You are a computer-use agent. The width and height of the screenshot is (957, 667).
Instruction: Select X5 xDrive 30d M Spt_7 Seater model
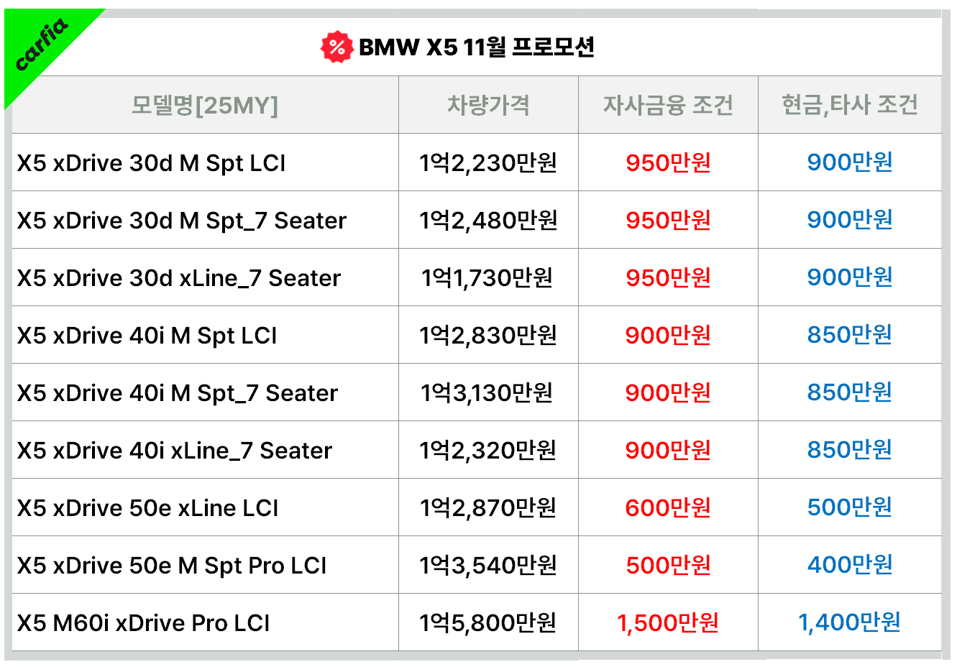pyautogui.click(x=182, y=221)
